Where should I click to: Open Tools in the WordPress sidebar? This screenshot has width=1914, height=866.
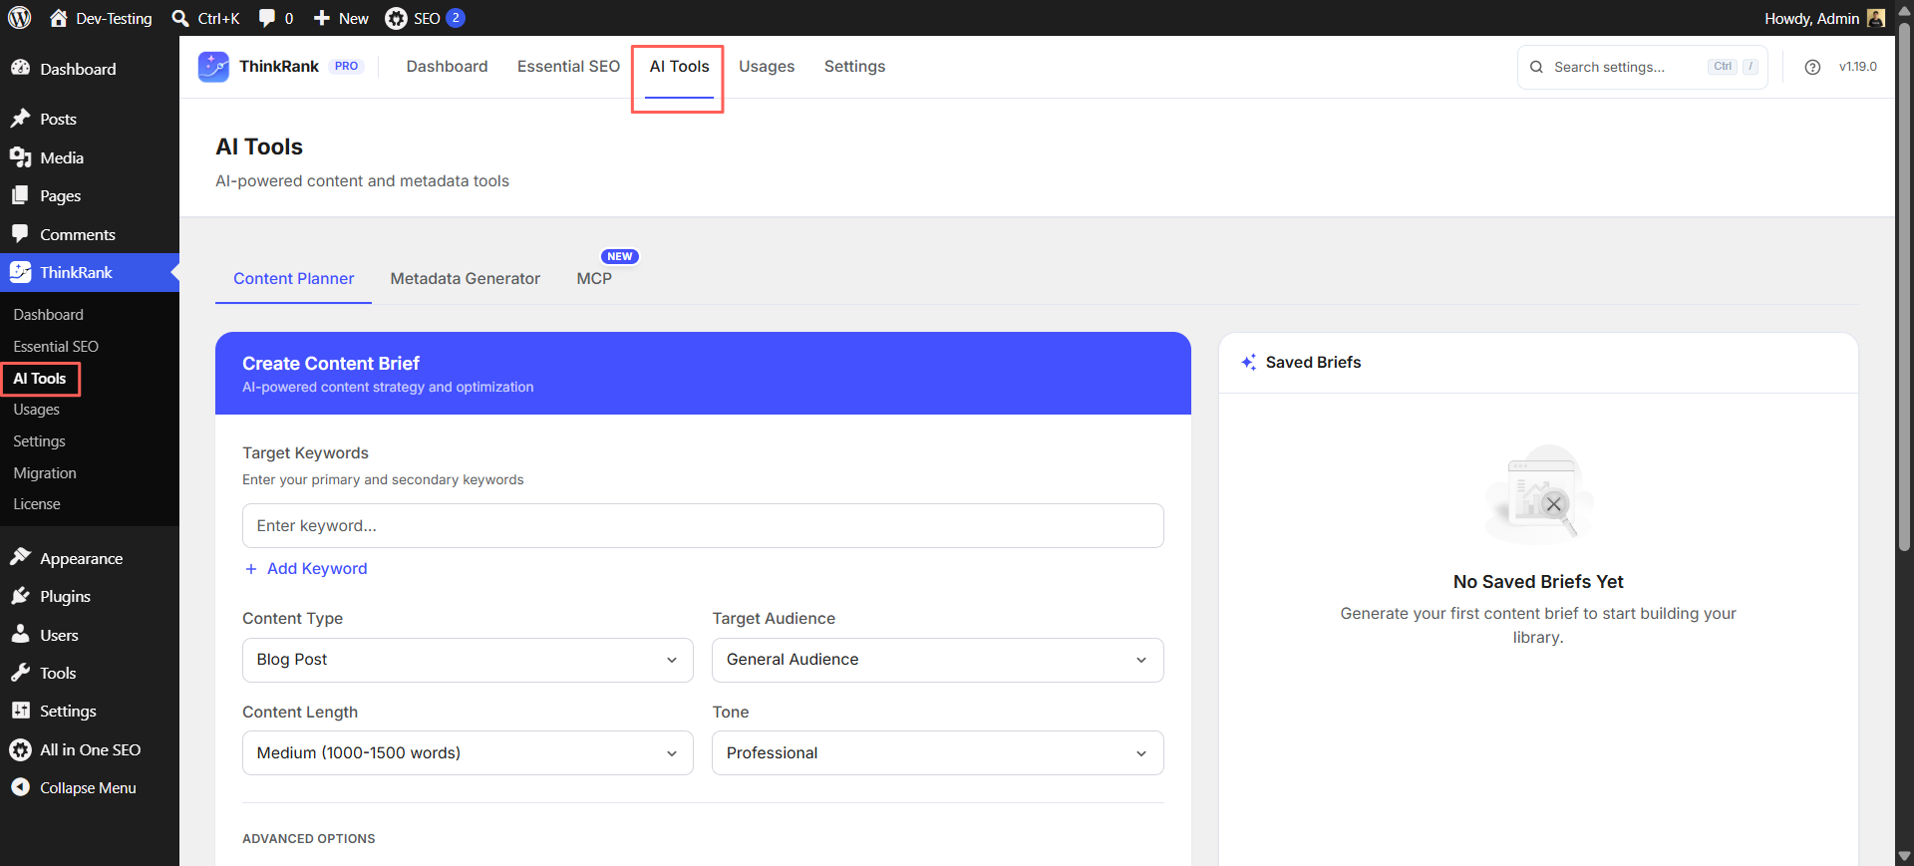pos(90,673)
